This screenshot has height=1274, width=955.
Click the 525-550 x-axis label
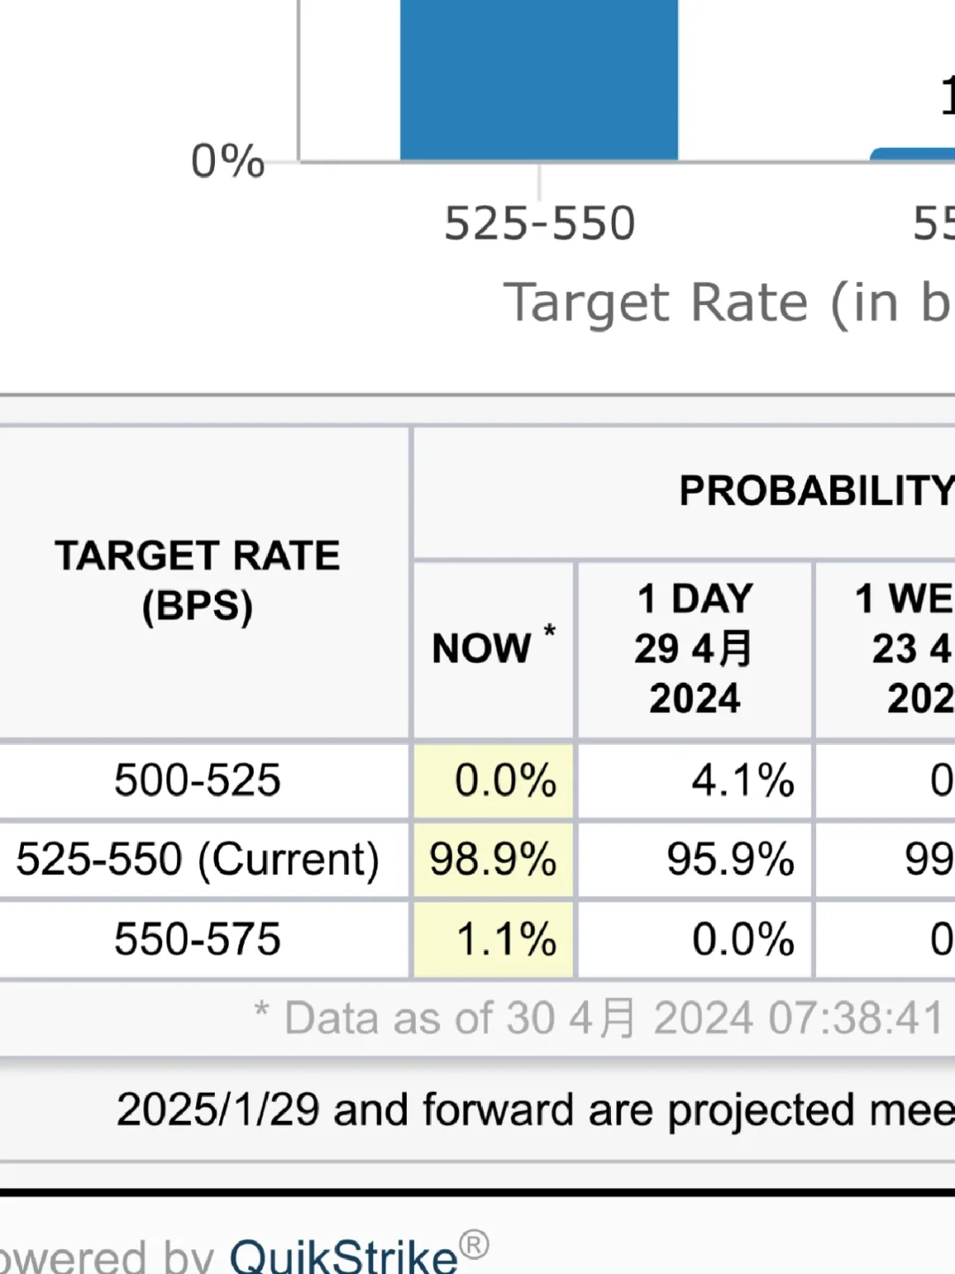(539, 223)
